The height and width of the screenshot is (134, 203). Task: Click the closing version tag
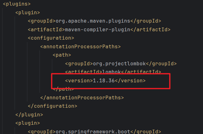coord(130,81)
